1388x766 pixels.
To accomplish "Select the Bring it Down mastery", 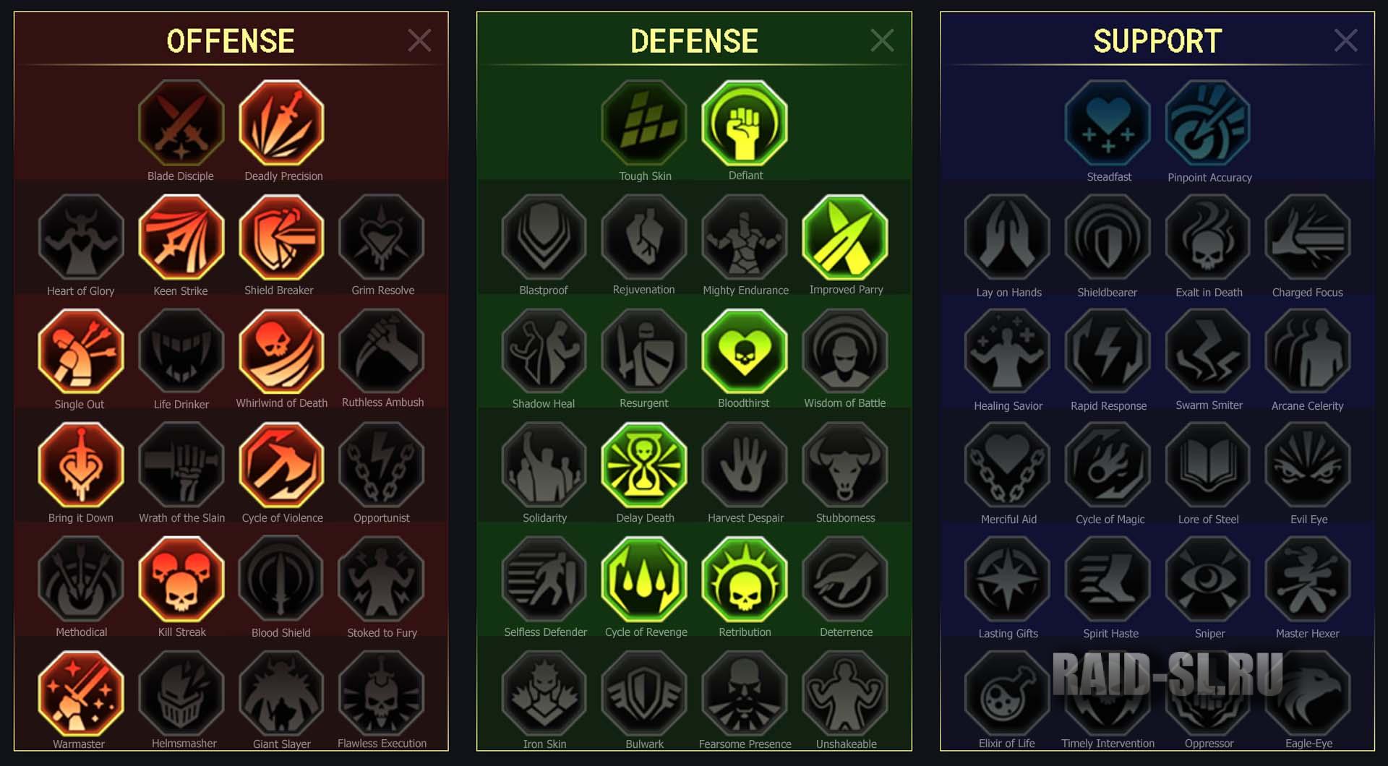I will [x=81, y=465].
